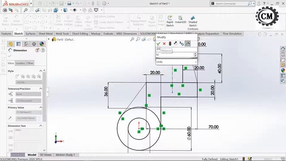Image resolution: width=286 pixels, height=161 pixels.
Task: Click the Part2 (Default) tree item
Action: (x=63, y=39)
